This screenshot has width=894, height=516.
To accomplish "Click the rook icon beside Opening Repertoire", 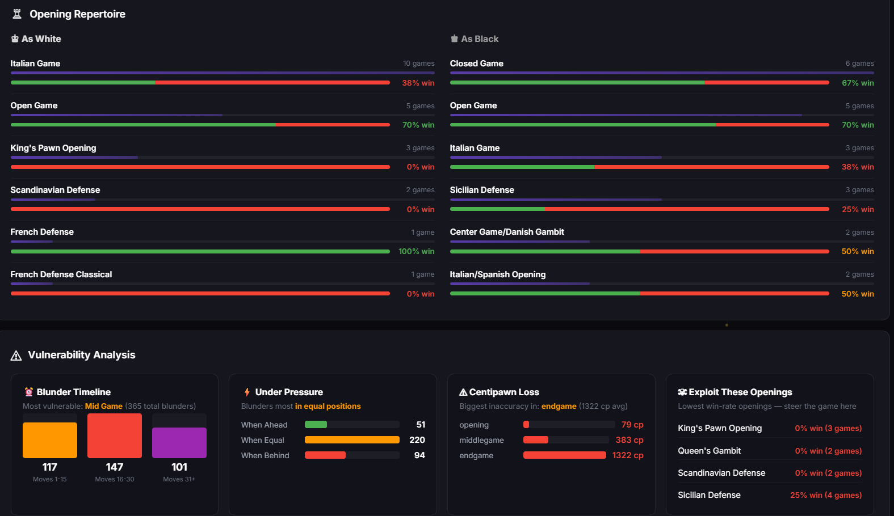I will tap(17, 14).
